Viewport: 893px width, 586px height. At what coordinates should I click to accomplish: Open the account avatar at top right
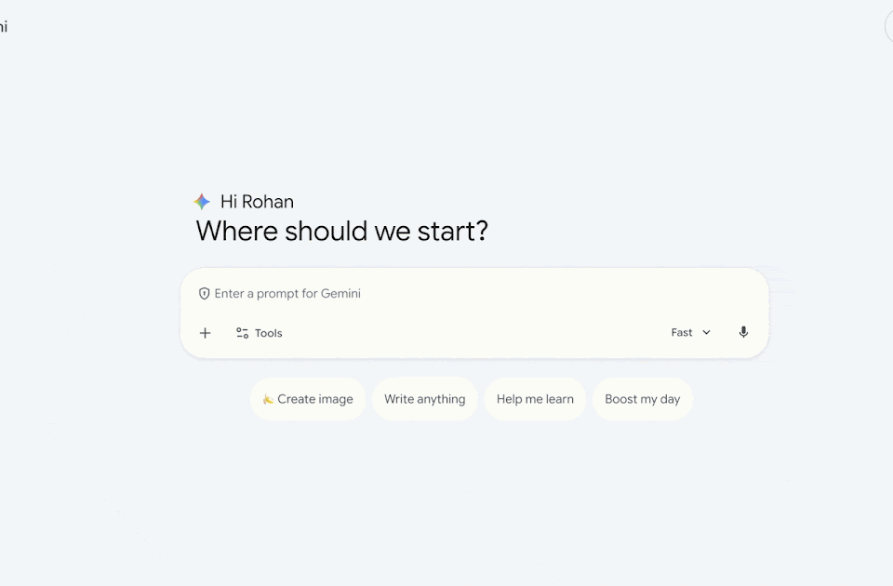point(889,27)
